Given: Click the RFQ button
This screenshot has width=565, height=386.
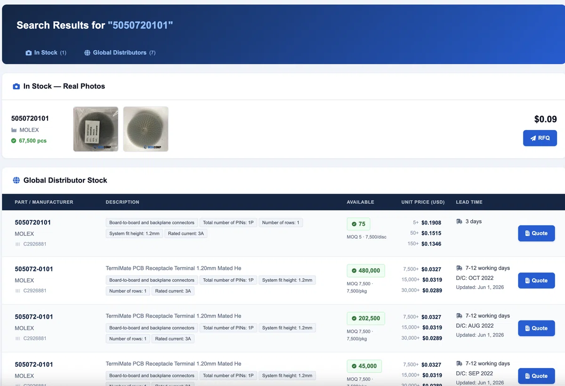Looking at the screenshot, I should coord(540,138).
